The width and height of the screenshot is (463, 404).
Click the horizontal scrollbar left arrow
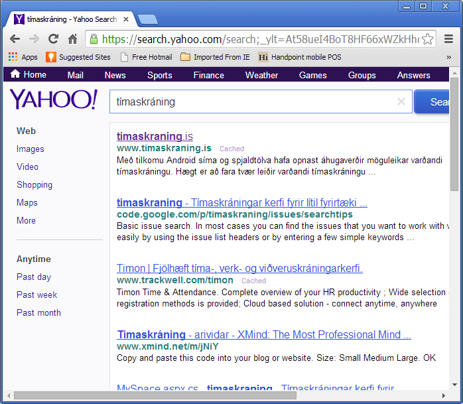(9, 395)
